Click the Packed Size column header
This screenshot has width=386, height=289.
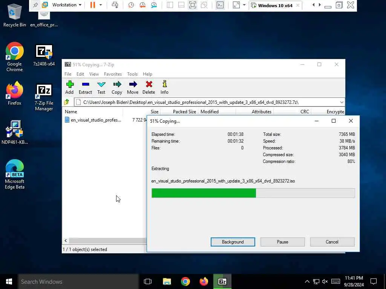click(x=179, y=111)
